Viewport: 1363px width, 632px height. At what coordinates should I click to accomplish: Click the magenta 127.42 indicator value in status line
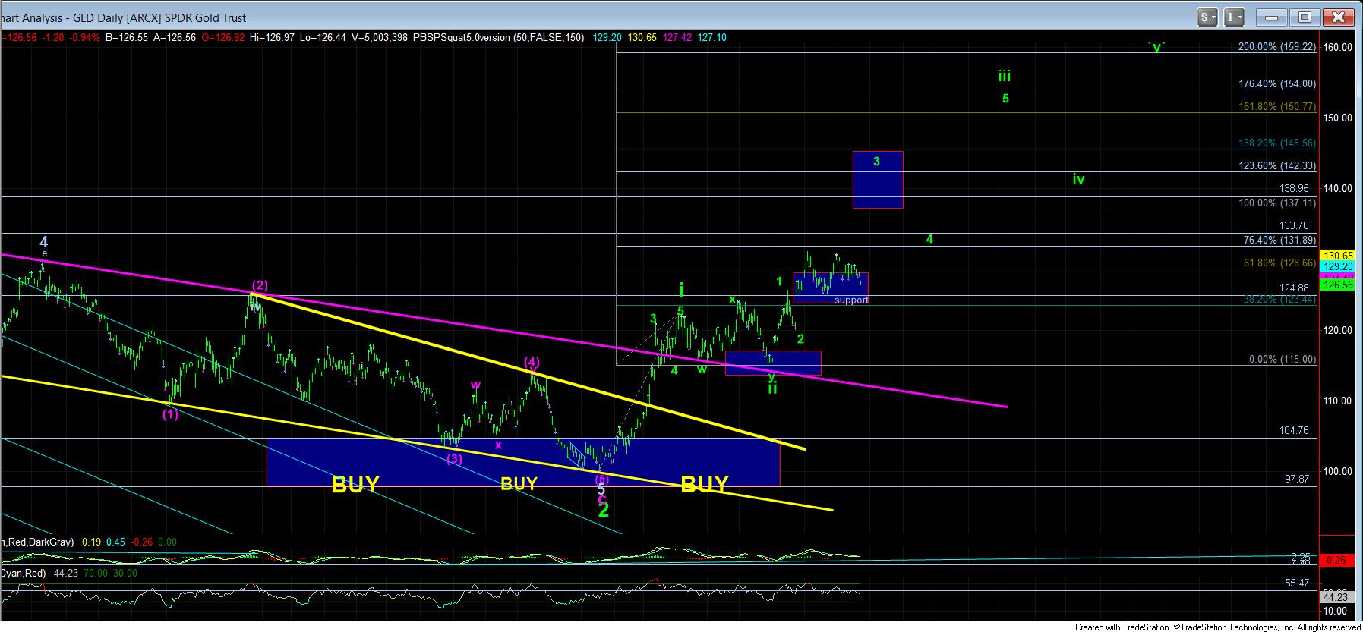[x=677, y=37]
